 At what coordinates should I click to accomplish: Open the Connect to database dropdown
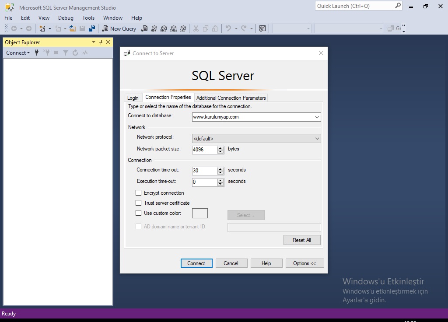click(317, 117)
